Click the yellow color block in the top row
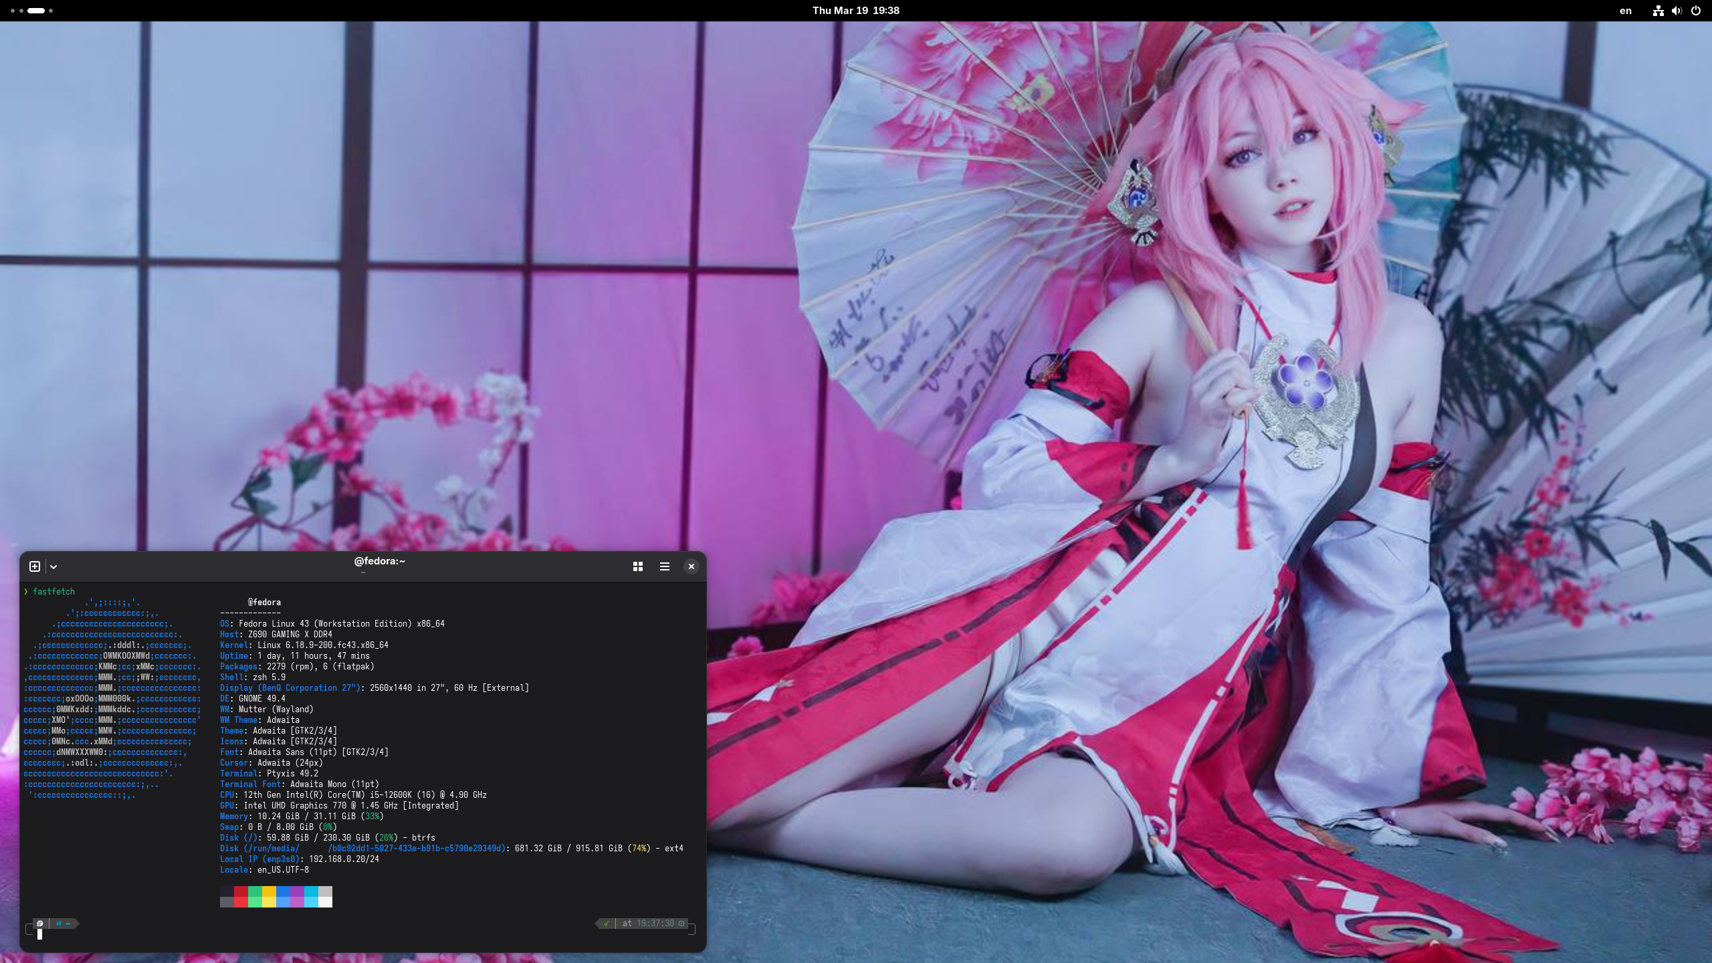This screenshot has width=1712, height=963. [269, 891]
